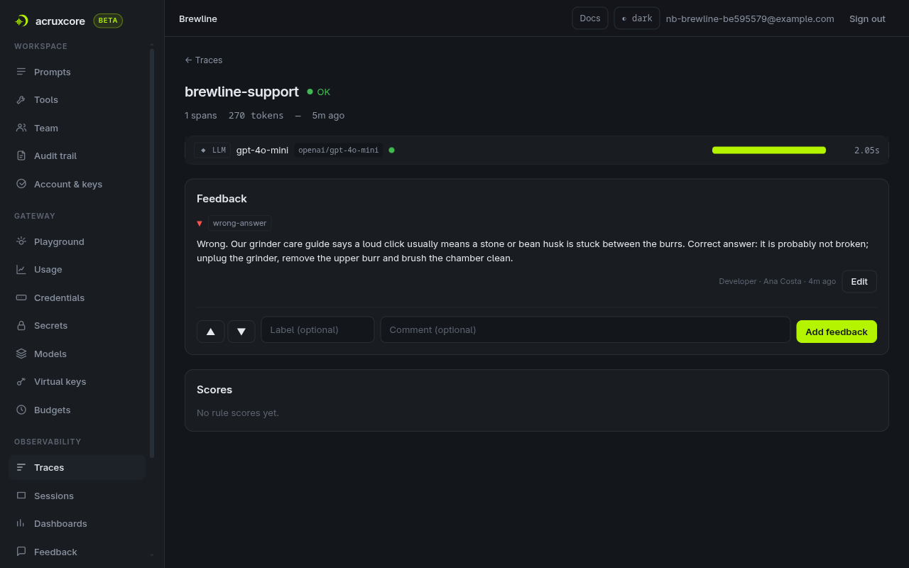Image resolution: width=909 pixels, height=568 pixels.
Task: Click the openai/gpt-4o-mini model tag
Action: [339, 150]
